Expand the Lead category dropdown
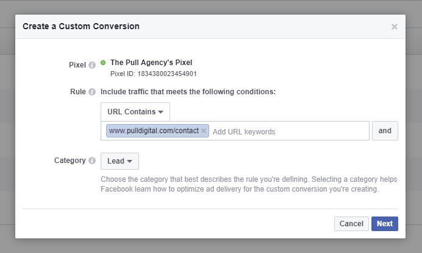The width and height of the screenshot is (422, 253). (120, 161)
